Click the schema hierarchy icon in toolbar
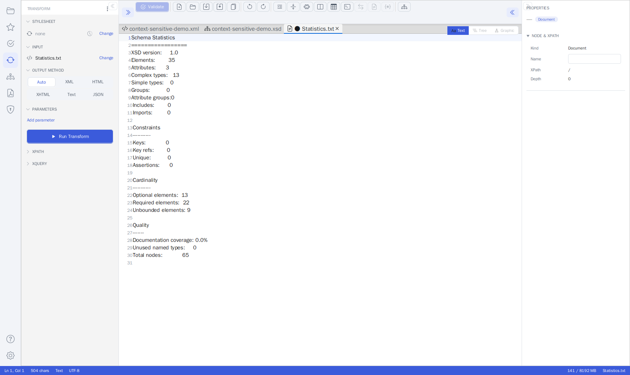Viewport: 630px width, 375px height. 404,7
